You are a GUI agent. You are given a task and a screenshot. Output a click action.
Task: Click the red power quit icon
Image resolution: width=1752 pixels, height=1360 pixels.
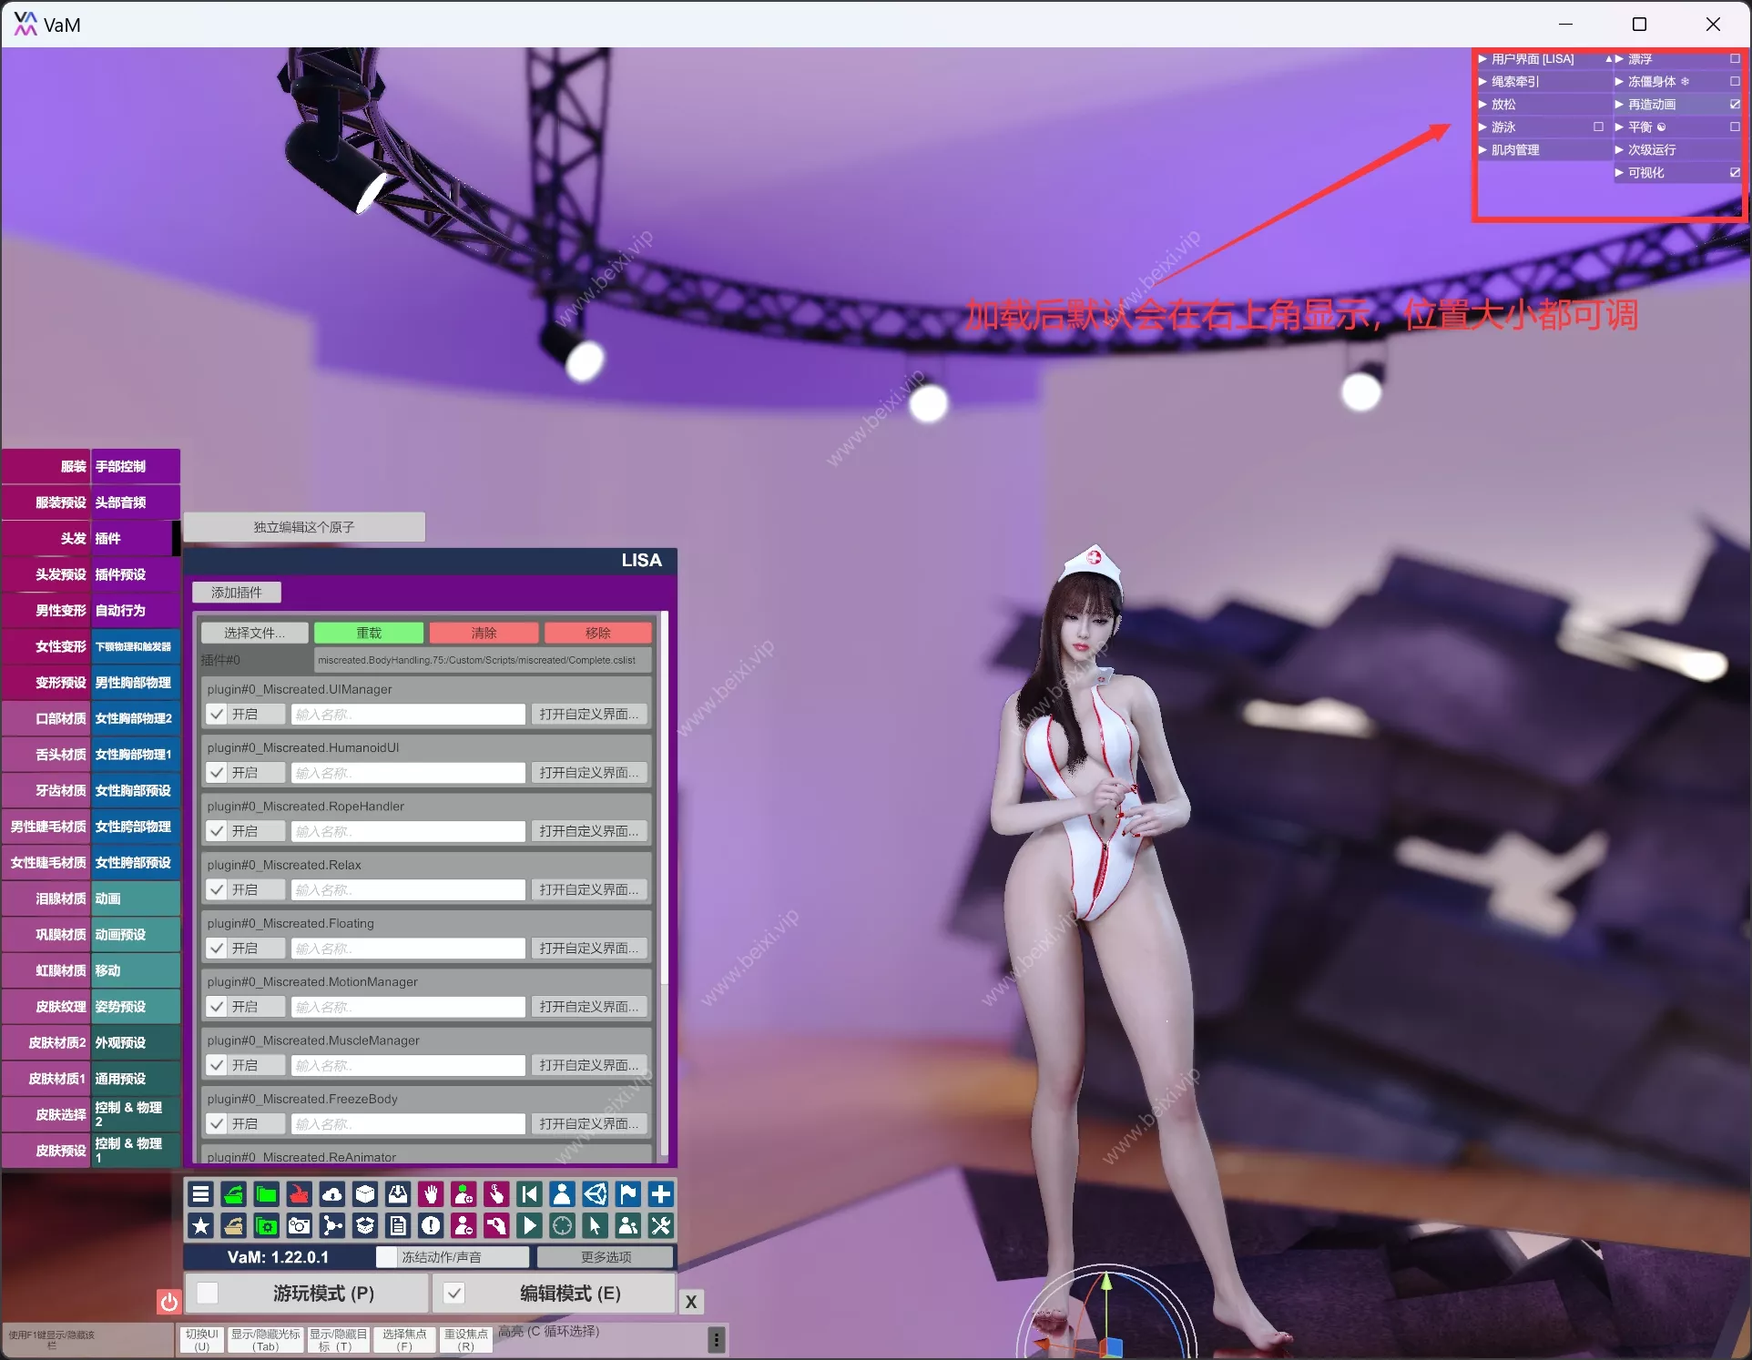coord(168,1302)
